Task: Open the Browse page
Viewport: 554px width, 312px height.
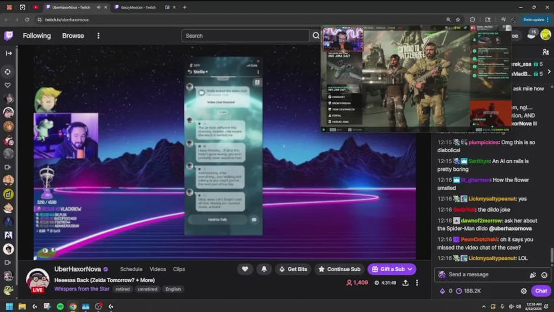Action: click(x=73, y=36)
